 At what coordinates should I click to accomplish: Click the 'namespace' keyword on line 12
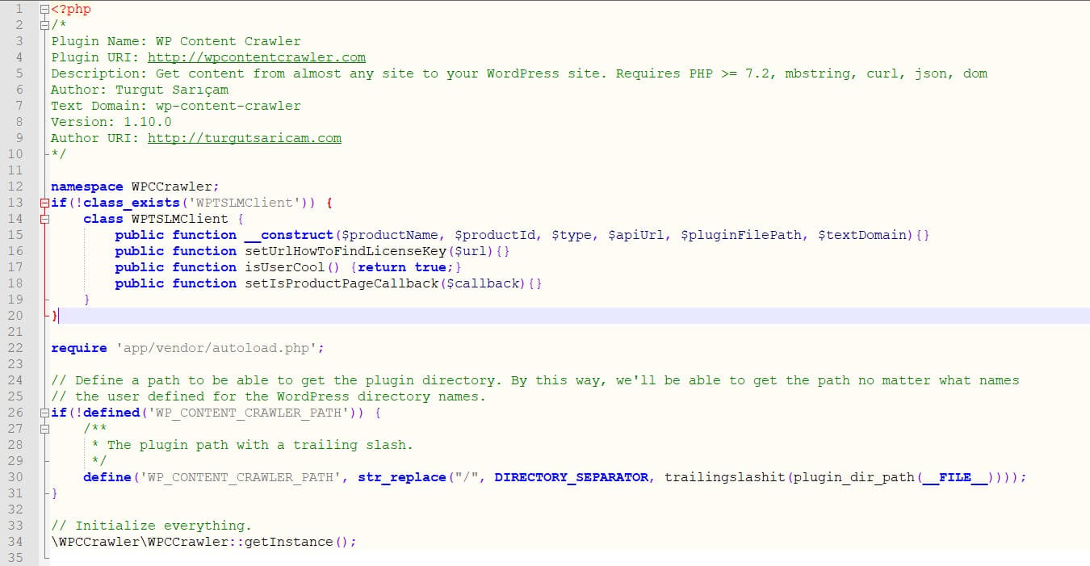(87, 187)
